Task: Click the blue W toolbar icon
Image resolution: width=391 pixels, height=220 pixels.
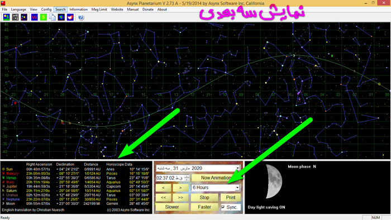Action: pyautogui.click(x=35, y=17)
